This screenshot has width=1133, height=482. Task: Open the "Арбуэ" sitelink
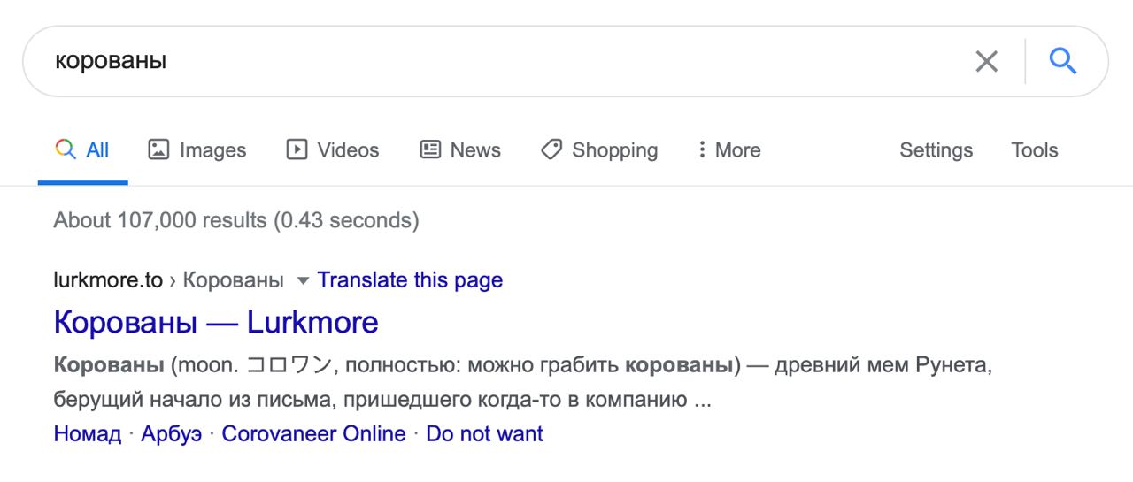click(171, 434)
